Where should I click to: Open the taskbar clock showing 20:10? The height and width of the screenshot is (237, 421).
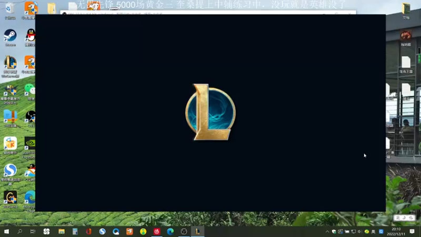[x=396, y=231]
